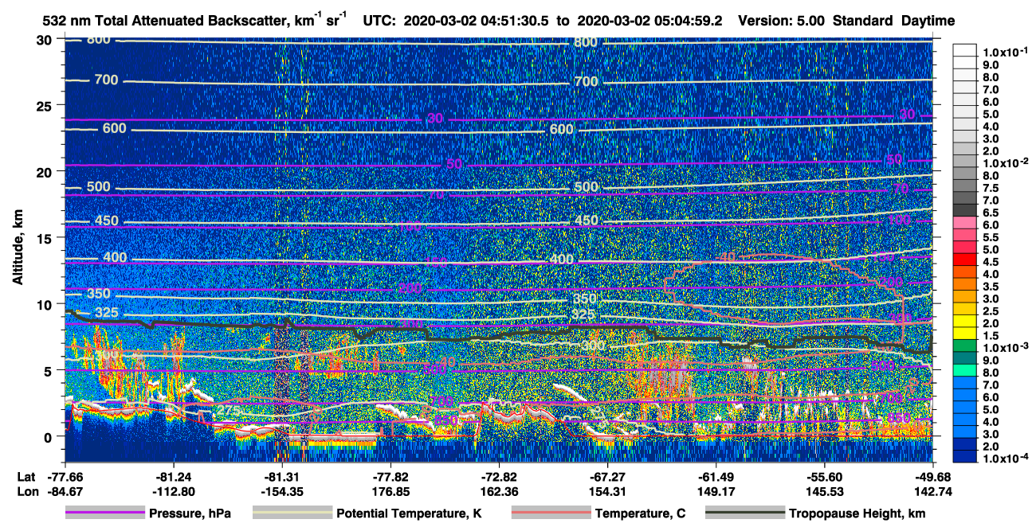Click the colorbar label '1.0x10-4'
Viewport: 1036px width, 531px height.
[x=1007, y=459]
